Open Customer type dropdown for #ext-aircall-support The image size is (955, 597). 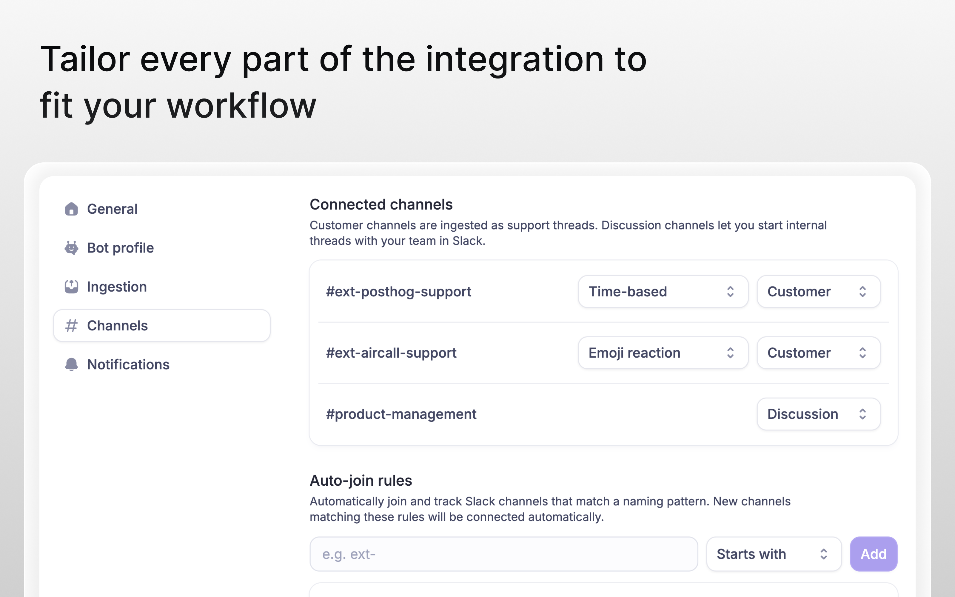(x=818, y=353)
